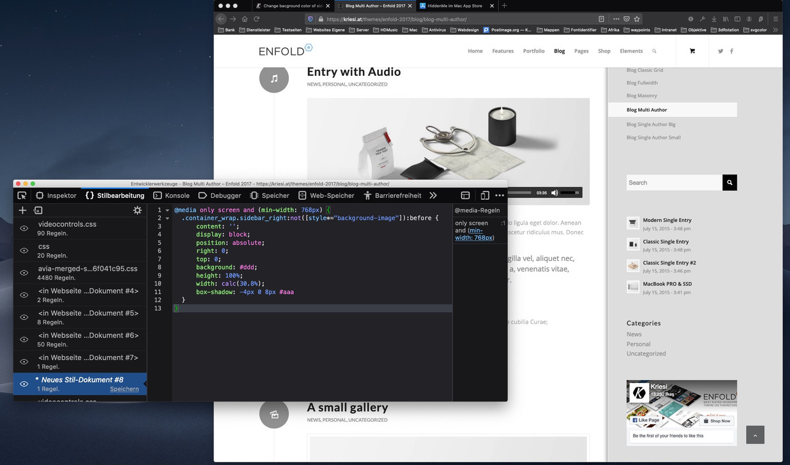
Task: Toggle visibility of Neues Stil-Dokument #8
Action: pyautogui.click(x=24, y=384)
